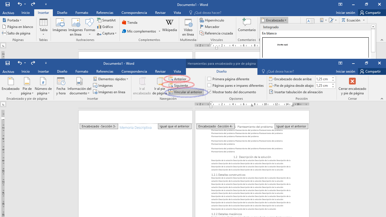Enable Páginas pares e impares diferentes
Image resolution: width=386 pixels, height=217 pixels.
point(236,86)
